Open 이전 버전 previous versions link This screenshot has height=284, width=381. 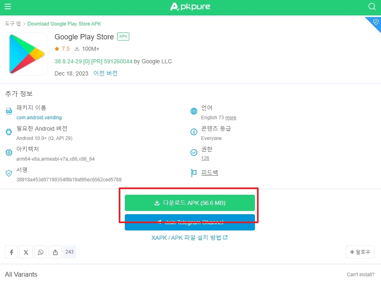click(x=105, y=73)
